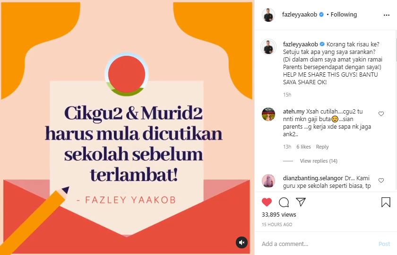Expand View replies (14)

click(x=319, y=161)
